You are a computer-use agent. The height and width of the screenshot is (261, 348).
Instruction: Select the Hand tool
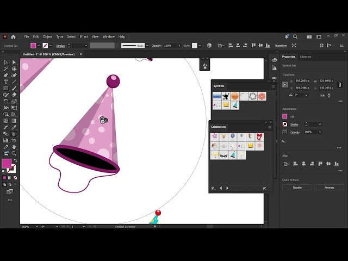tap(14, 147)
